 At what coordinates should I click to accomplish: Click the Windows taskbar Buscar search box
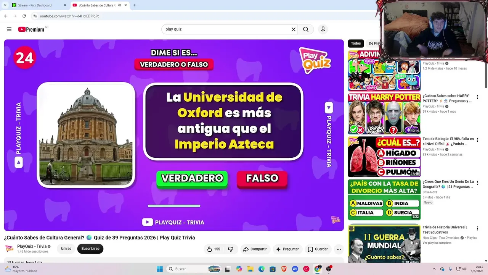(x=194, y=269)
